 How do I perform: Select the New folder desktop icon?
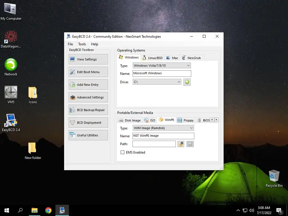33,151
